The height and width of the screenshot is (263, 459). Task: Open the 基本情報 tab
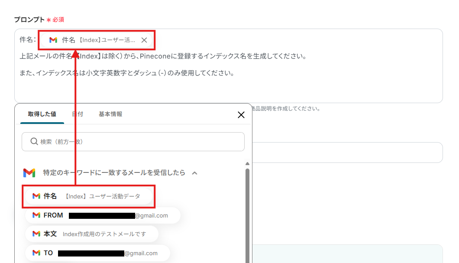pos(110,114)
